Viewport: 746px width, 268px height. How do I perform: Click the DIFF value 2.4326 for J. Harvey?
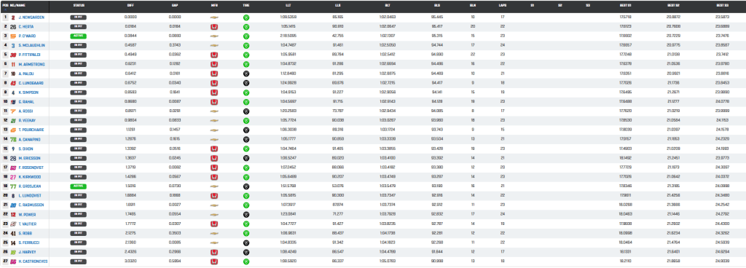point(130,252)
